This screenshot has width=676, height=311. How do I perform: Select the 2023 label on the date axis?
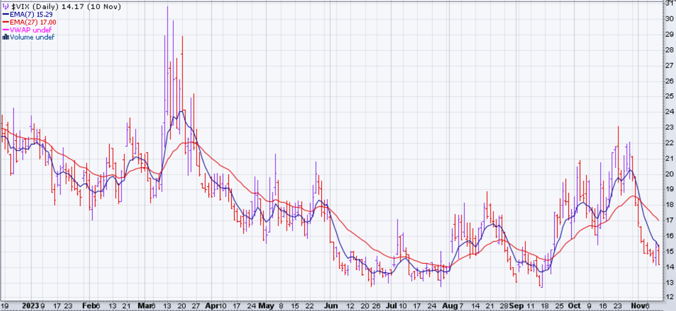tap(30, 306)
